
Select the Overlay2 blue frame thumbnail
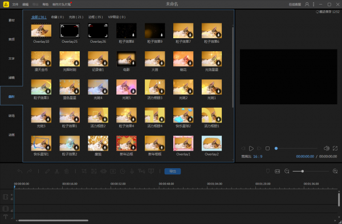click(x=211, y=143)
